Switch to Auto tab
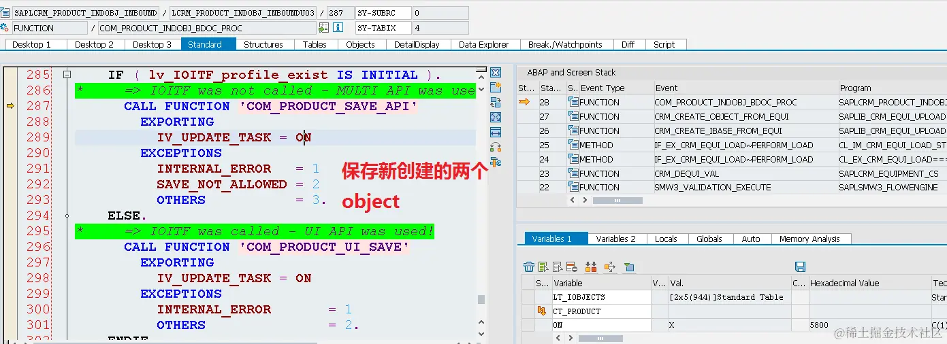This screenshot has height=344, width=947. pos(751,239)
